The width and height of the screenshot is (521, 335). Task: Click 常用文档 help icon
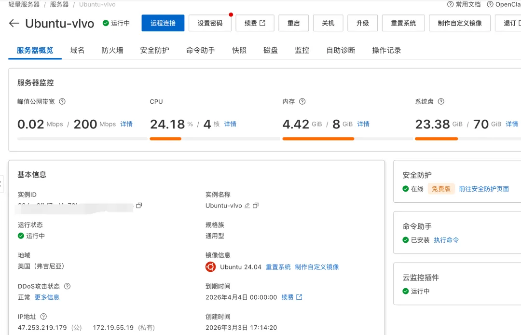[450, 4]
